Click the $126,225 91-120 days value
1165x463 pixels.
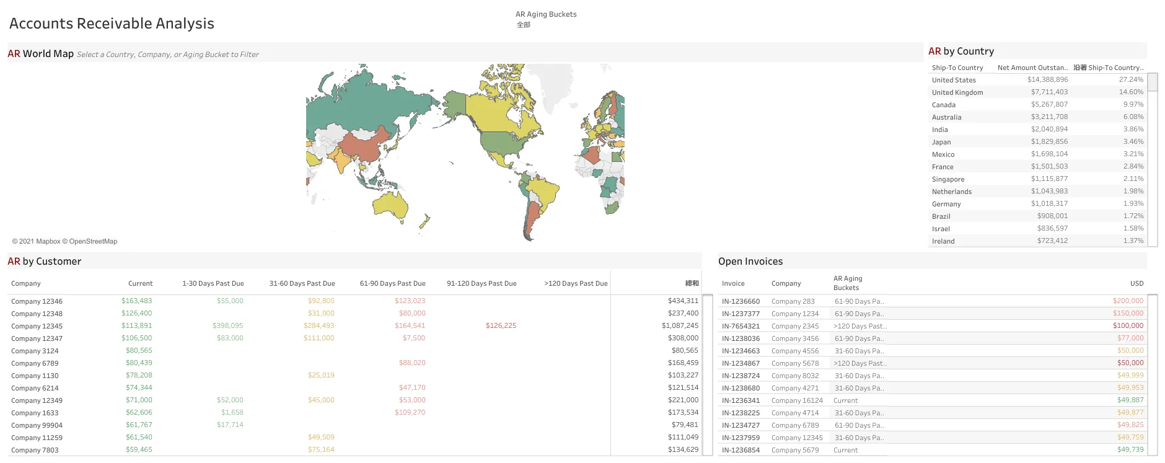pyautogui.click(x=501, y=325)
